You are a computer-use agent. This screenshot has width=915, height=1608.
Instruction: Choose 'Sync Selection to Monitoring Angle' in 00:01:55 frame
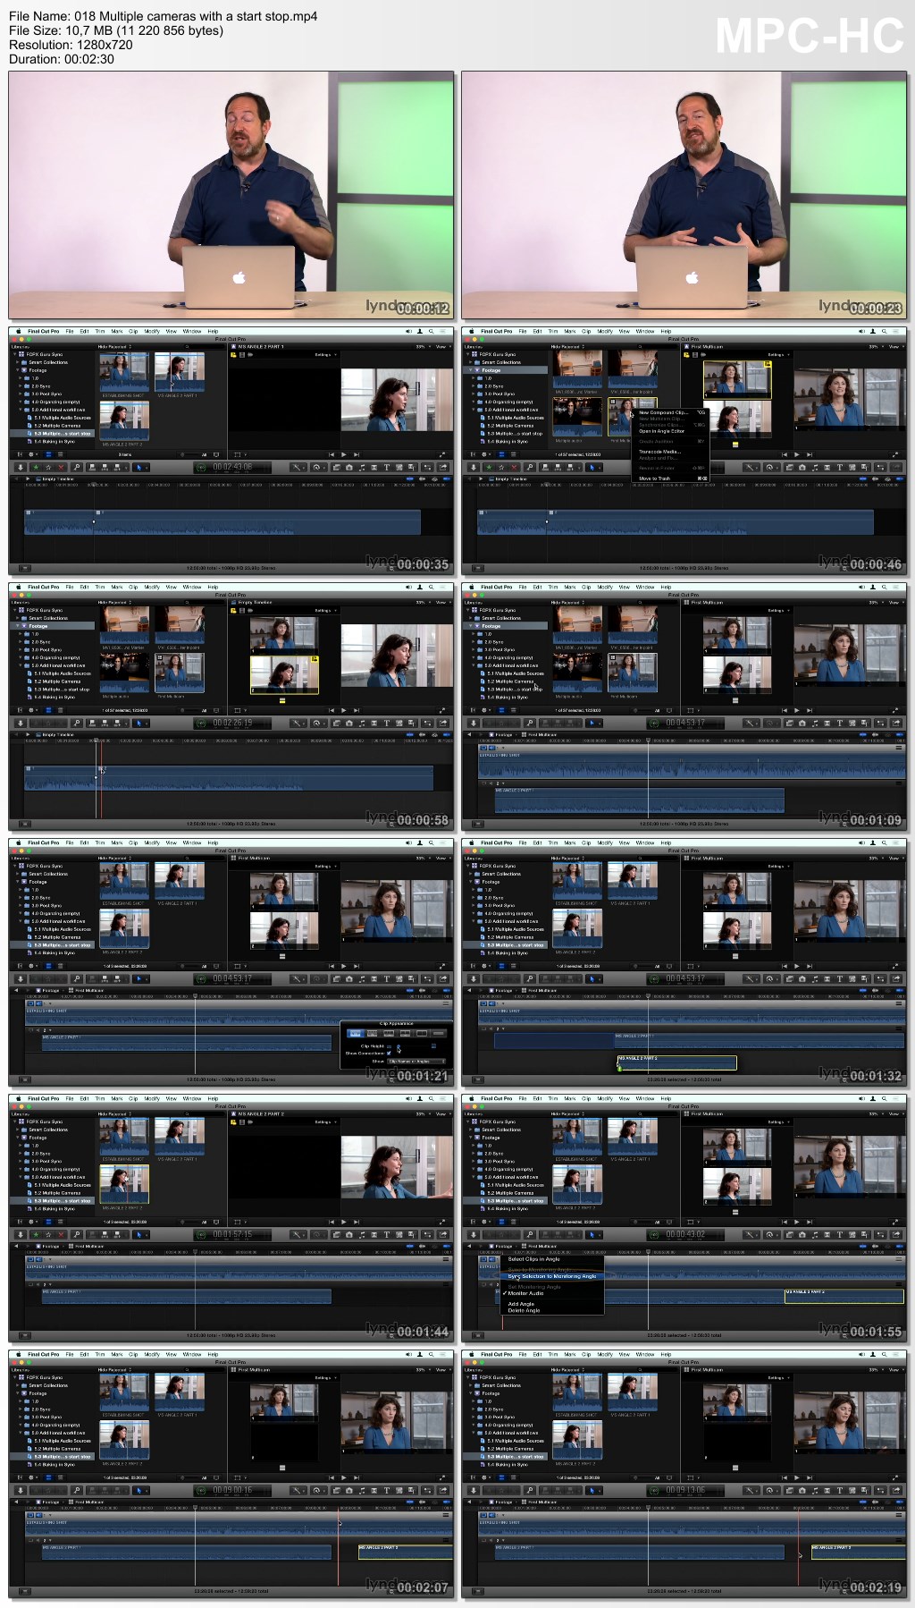coord(551,1276)
